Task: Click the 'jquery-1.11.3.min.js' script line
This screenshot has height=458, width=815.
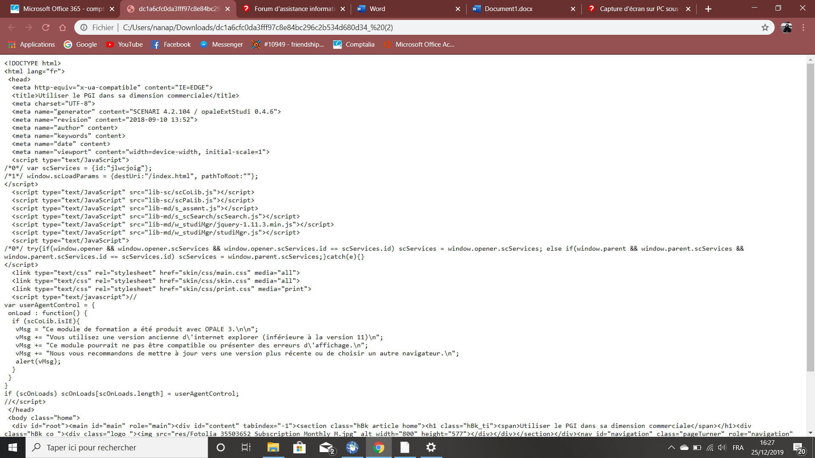Action: click(x=173, y=224)
